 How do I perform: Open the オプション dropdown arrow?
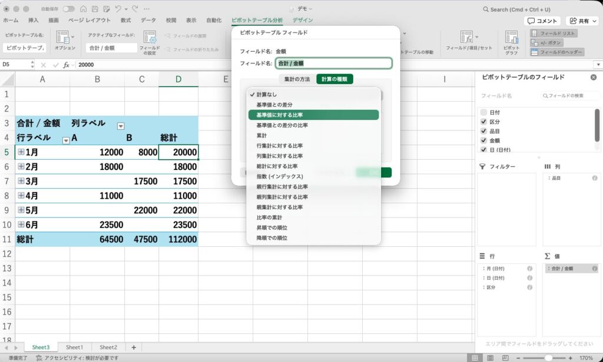pyautogui.click(x=72, y=37)
